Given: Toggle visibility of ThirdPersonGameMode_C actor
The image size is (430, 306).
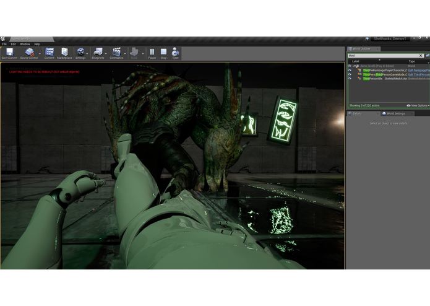Looking at the screenshot, I should pyautogui.click(x=350, y=75).
